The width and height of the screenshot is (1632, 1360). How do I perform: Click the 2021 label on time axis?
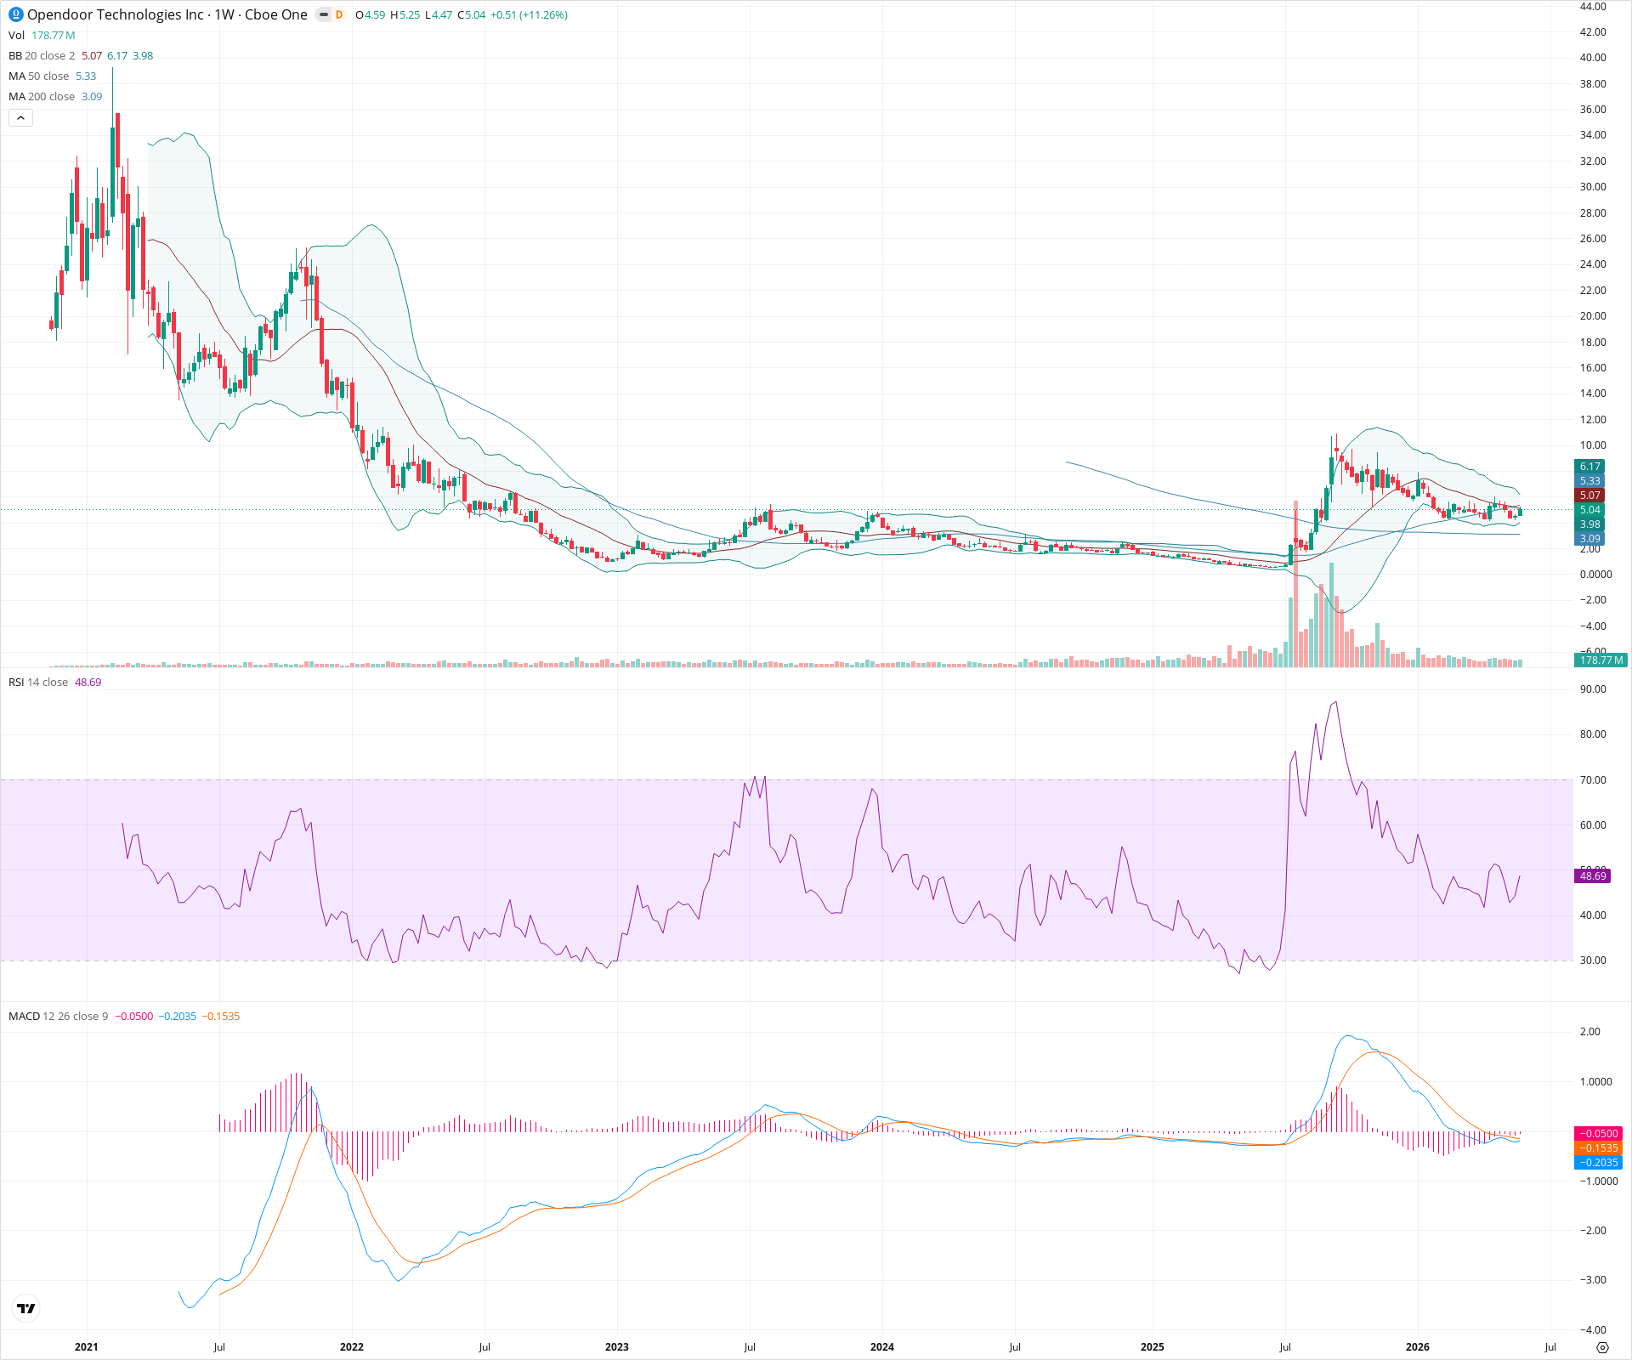[86, 1346]
